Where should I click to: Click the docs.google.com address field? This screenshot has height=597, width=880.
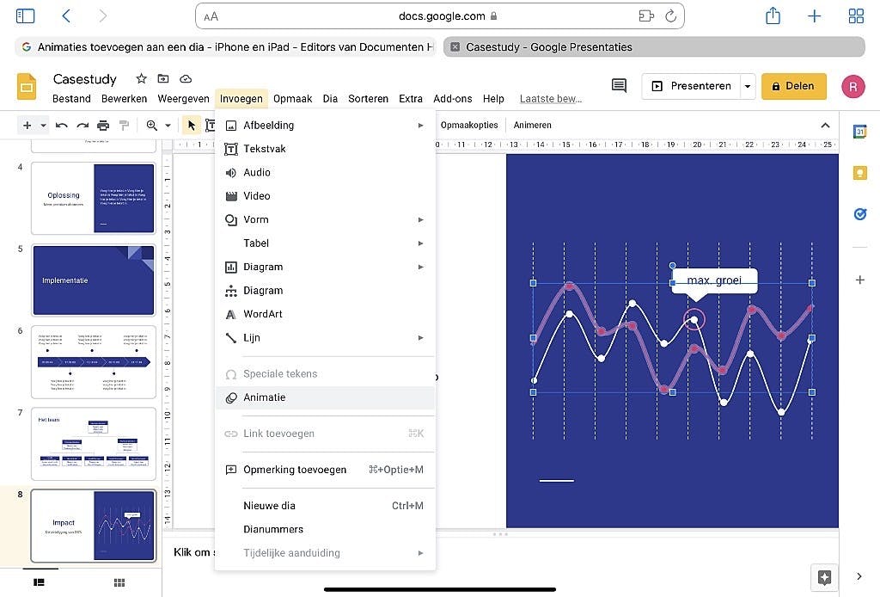pyautogui.click(x=440, y=15)
